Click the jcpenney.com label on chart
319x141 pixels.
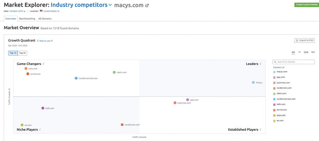click(184, 103)
